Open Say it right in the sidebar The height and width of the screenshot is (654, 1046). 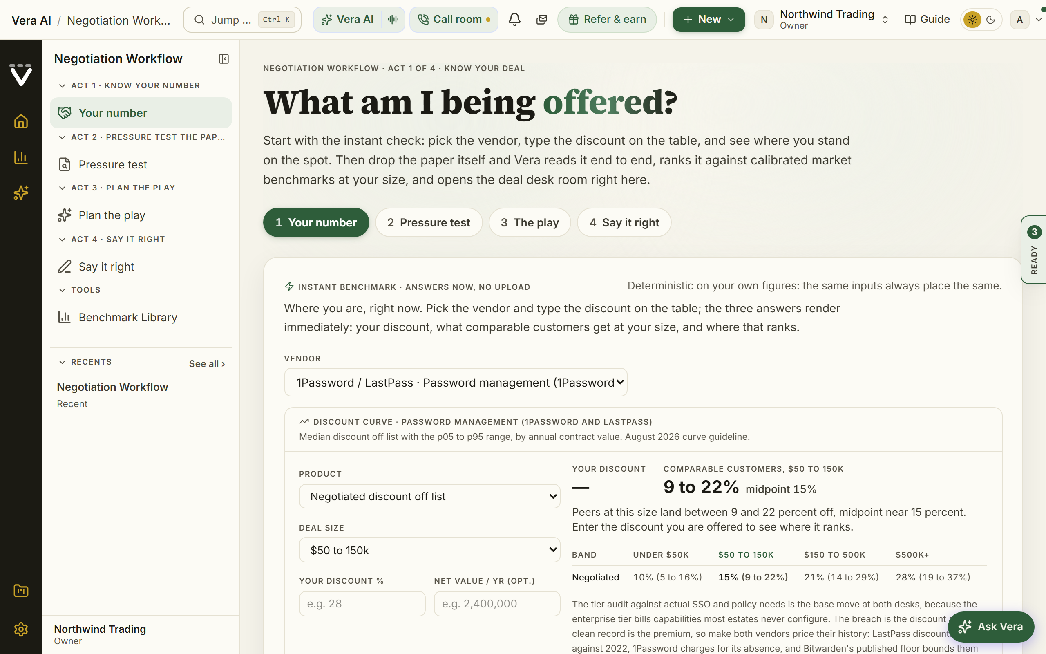coord(141,267)
